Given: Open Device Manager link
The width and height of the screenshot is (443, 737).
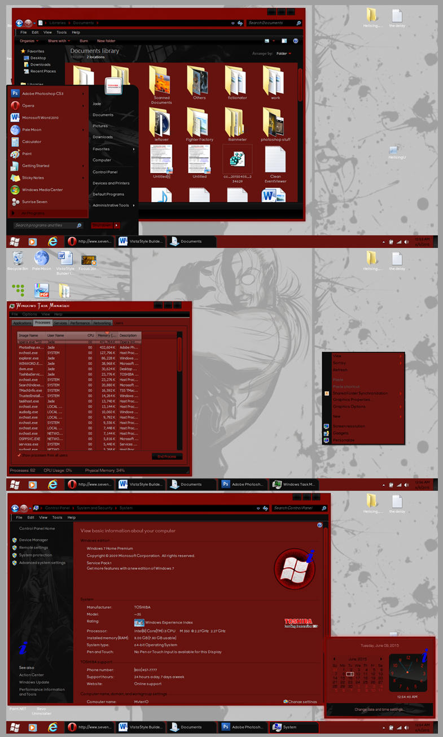Looking at the screenshot, I should click(33, 540).
